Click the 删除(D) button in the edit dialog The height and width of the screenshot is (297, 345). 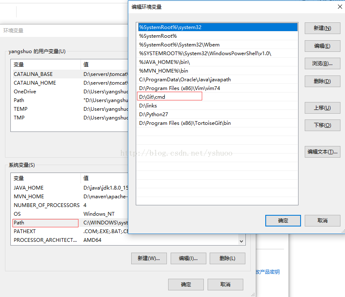tap(322, 81)
